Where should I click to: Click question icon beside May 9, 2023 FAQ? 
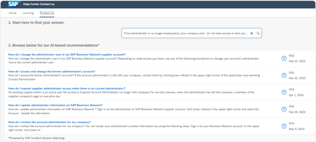[284, 126]
